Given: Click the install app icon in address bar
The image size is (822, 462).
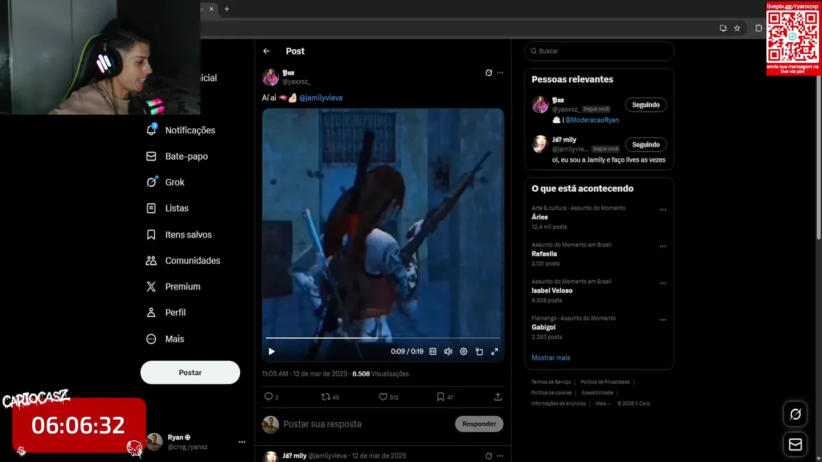Looking at the screenshot, I should coord(723,28).
